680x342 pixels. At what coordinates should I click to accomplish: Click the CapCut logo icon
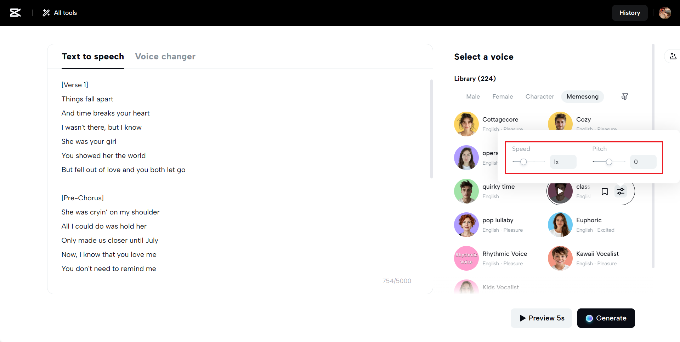15,13
